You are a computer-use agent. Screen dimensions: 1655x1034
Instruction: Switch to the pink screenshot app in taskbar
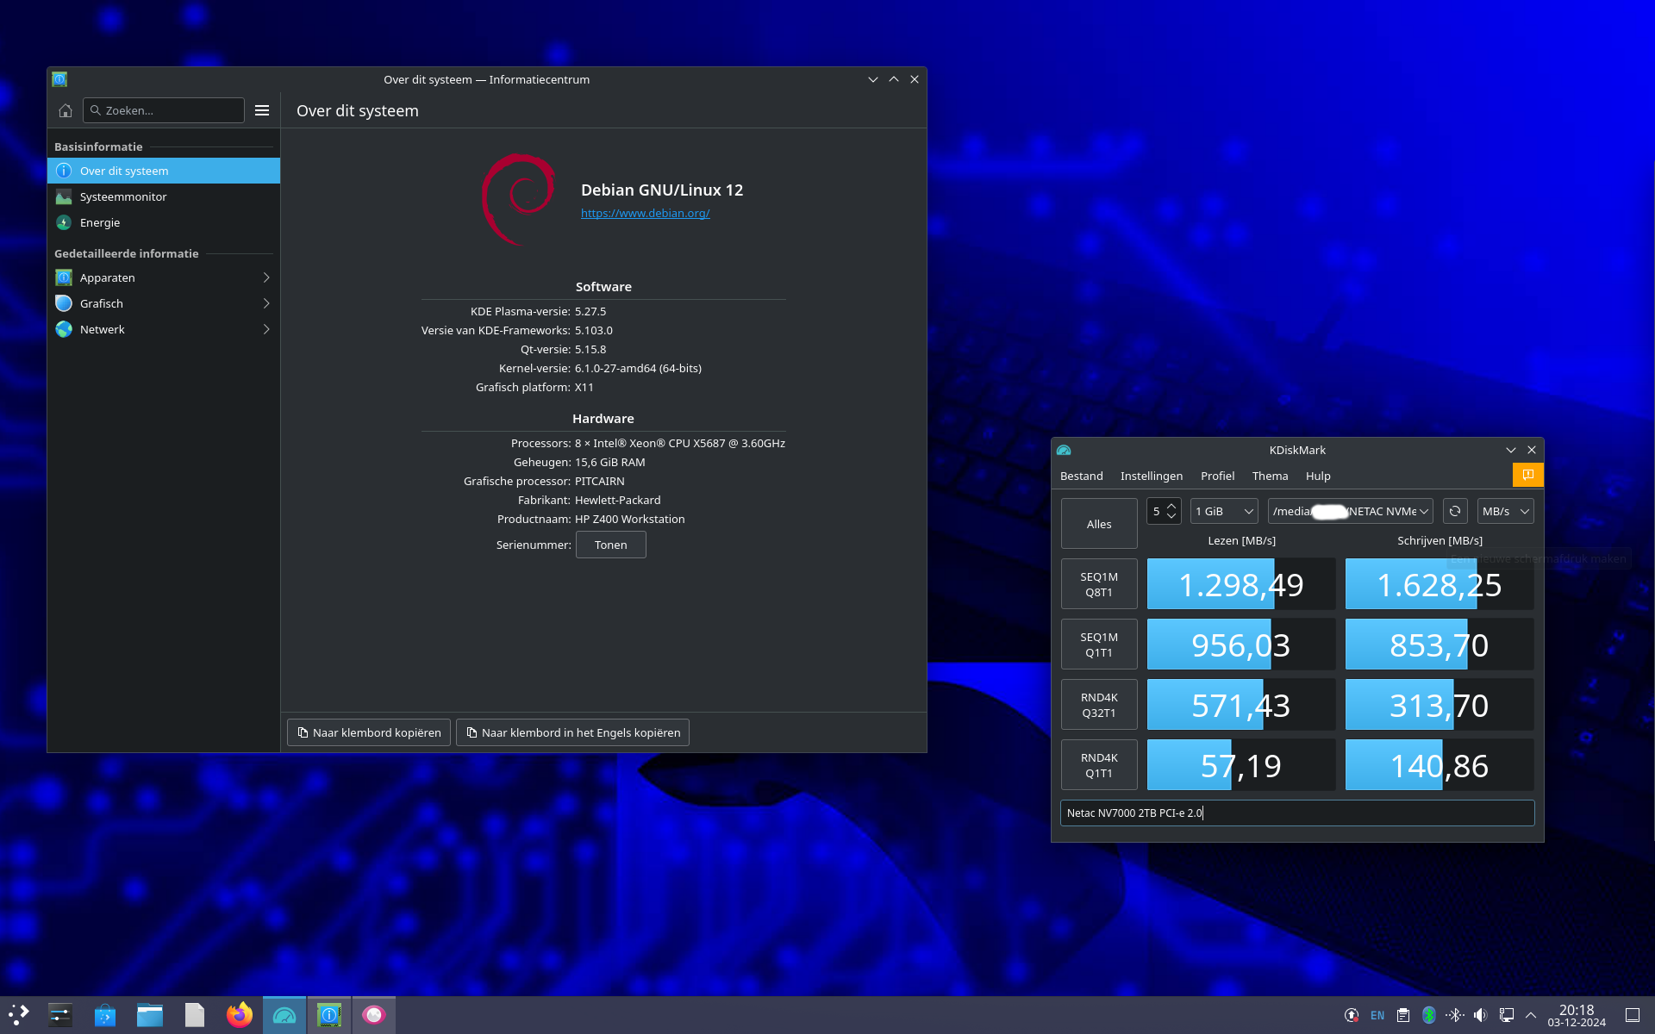(373, 1015)
